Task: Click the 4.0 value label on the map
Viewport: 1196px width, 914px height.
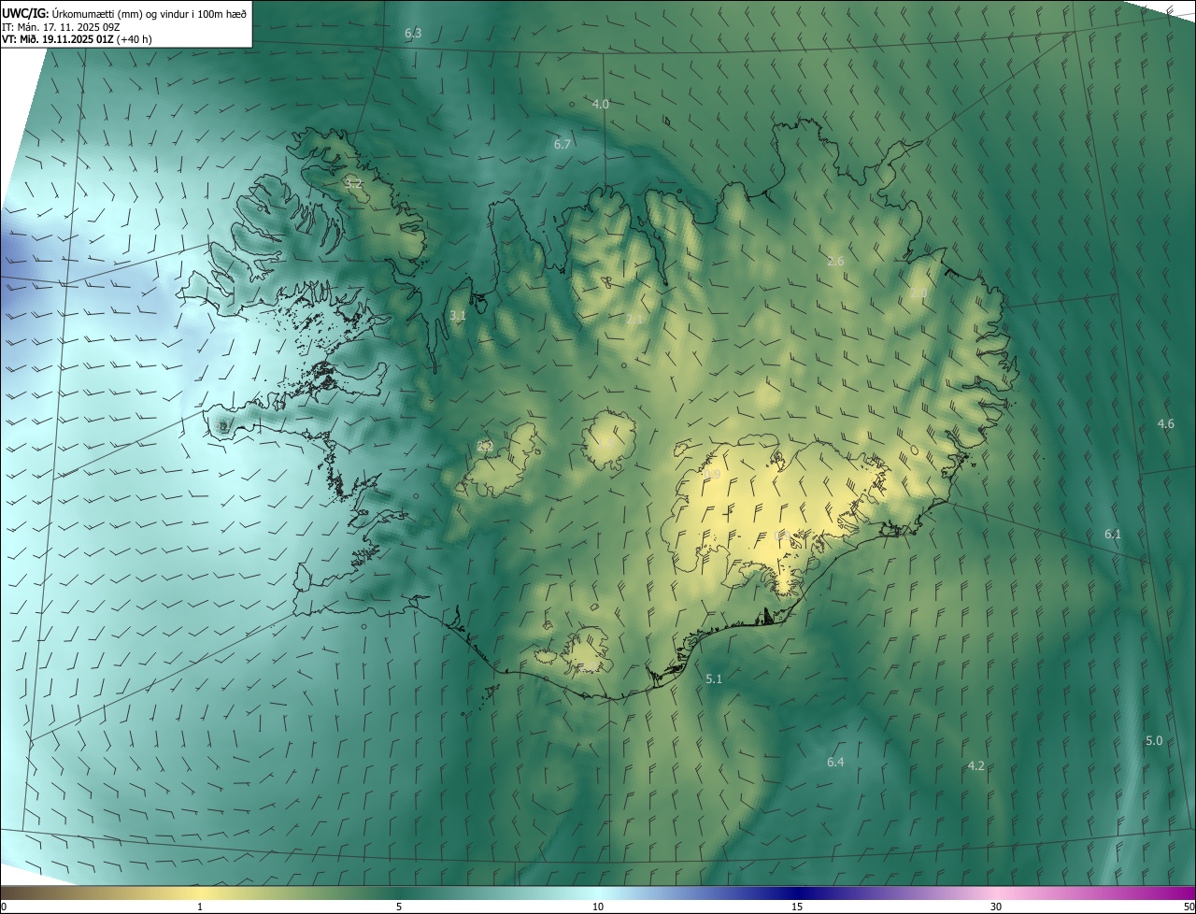Action: click(601, 104)
